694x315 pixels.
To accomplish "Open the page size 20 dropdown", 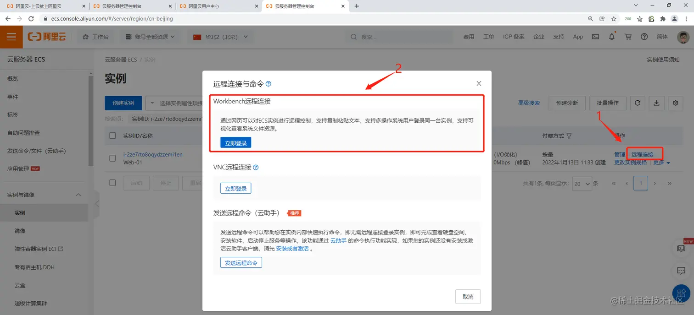I will click(x=581, y=183).
